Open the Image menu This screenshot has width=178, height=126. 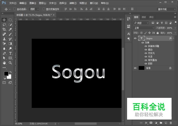[x=33, y=3]
